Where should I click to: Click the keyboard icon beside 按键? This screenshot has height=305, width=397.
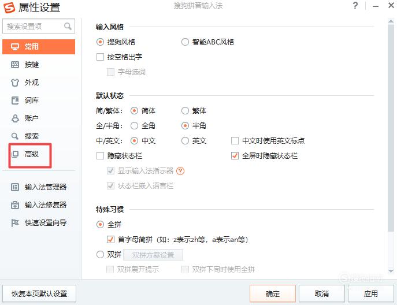click(x=15, y=65)
